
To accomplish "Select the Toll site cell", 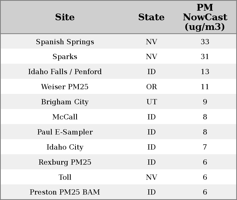I will [65, 177].
